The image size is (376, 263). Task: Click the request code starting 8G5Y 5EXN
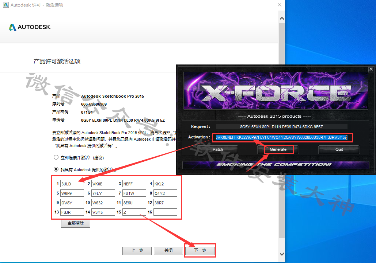[123, 120]
